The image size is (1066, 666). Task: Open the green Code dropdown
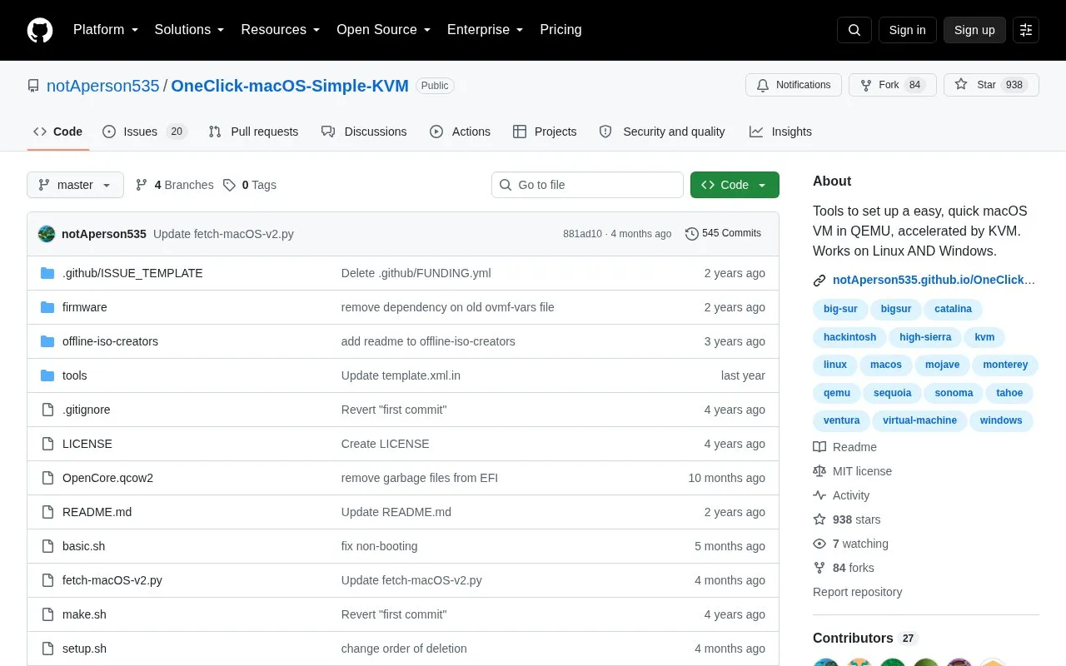tap(735, 185)
